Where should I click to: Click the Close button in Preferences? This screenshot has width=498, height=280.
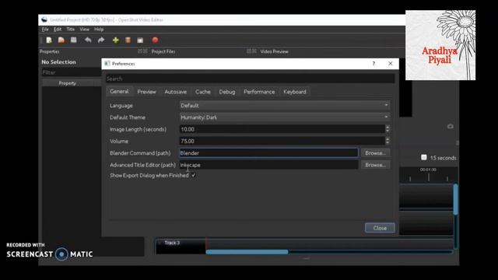click(x=380, y=228)
